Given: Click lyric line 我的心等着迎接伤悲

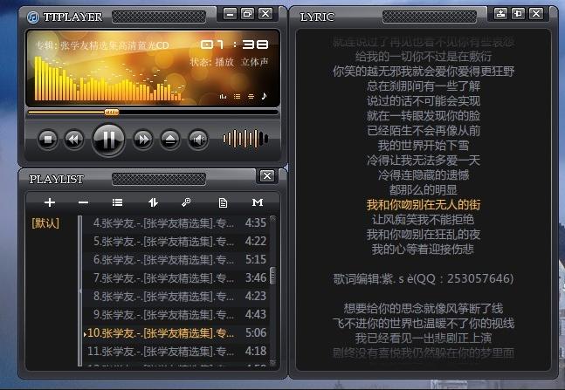Looking at the screenshot, I should coord(424,250).
